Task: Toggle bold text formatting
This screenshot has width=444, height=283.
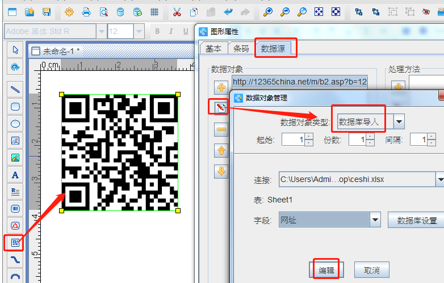Action: click(x=157, y=32)
